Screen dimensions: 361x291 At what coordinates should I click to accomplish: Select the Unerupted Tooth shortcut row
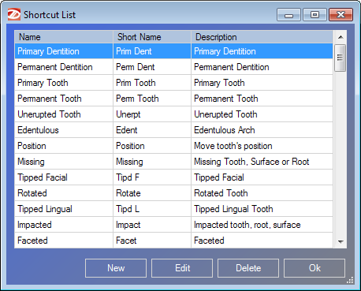[x=173, y=114]
